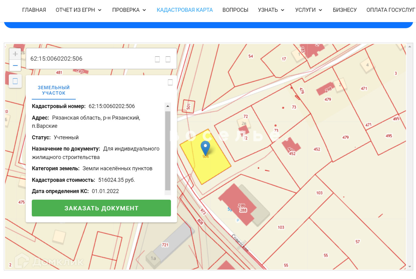Select the ЗЕМЕЛЬНЫЙ УЧАСТОК tab
Image resolution: width=416 pixels, height=279 pixels.
coord(54,90)
